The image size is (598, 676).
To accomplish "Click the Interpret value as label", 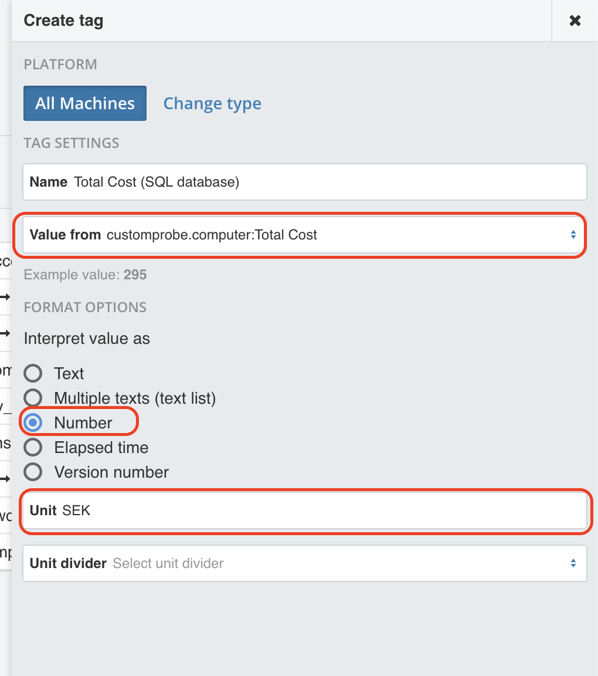I will click(x=87, y=339).
